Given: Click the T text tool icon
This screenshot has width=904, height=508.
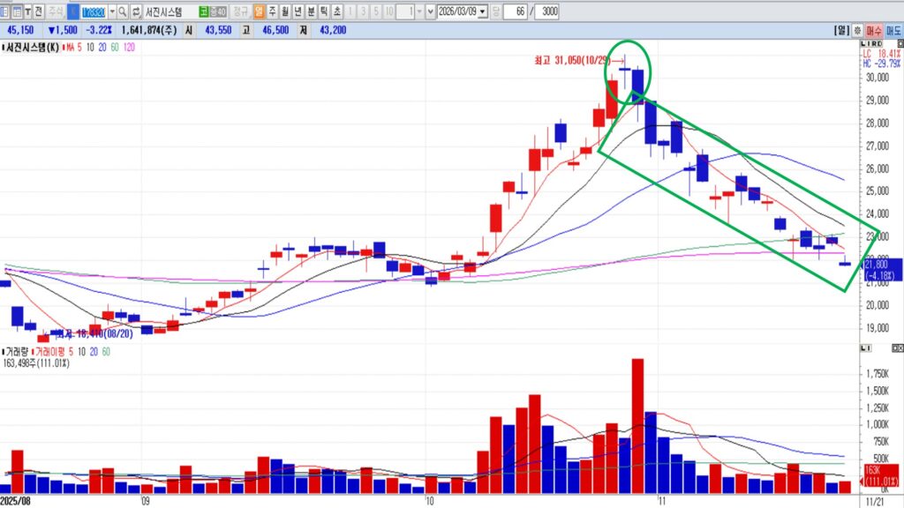Looking at the screenshot, I should pyautogui.click(x=27, y=11).
